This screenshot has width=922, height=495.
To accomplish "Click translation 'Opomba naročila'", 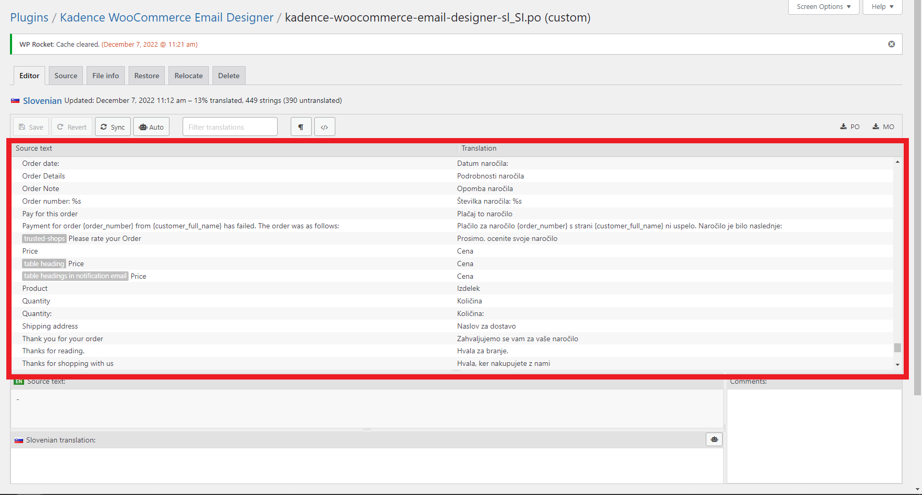I will tap(485, 188).
